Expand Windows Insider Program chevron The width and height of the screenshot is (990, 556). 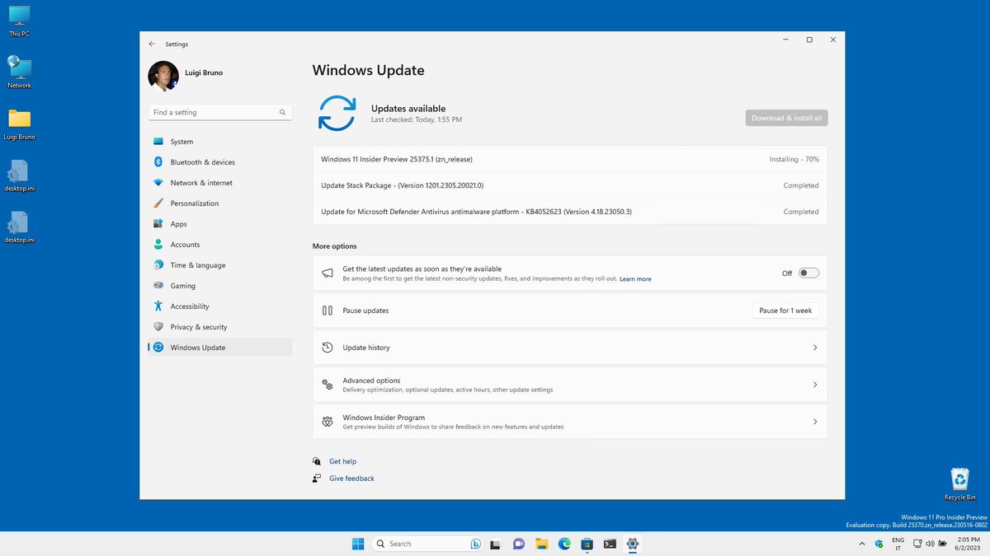pos(815,422)
